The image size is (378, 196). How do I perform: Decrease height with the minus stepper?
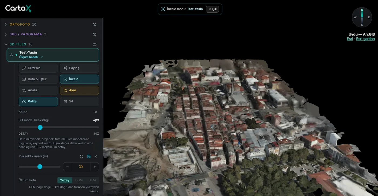pos(67,167)
